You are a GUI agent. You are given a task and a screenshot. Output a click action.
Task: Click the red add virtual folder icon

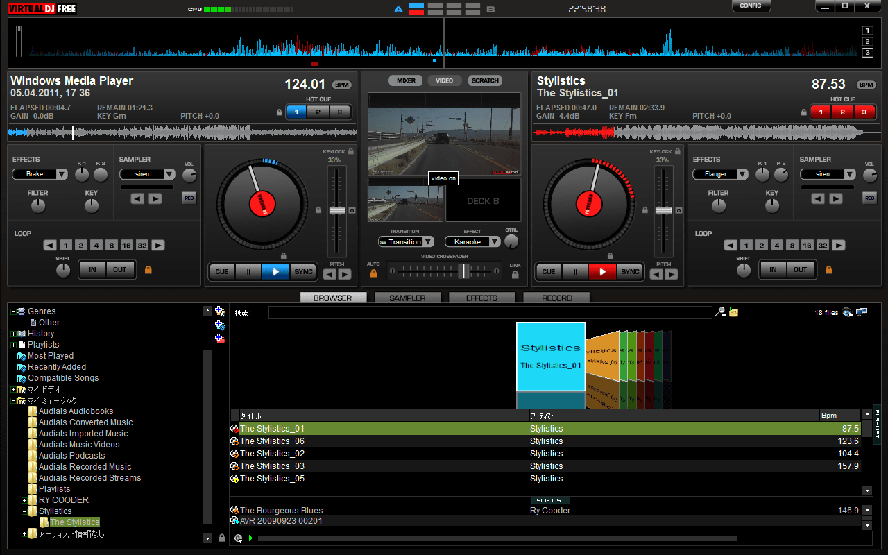pos(220,338)
